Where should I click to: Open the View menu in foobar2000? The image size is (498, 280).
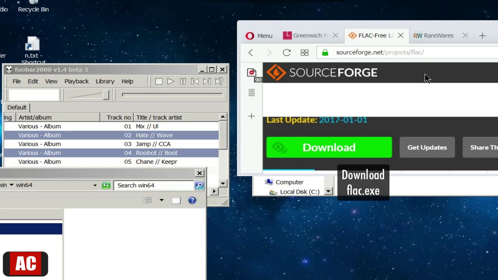[51, 81]
